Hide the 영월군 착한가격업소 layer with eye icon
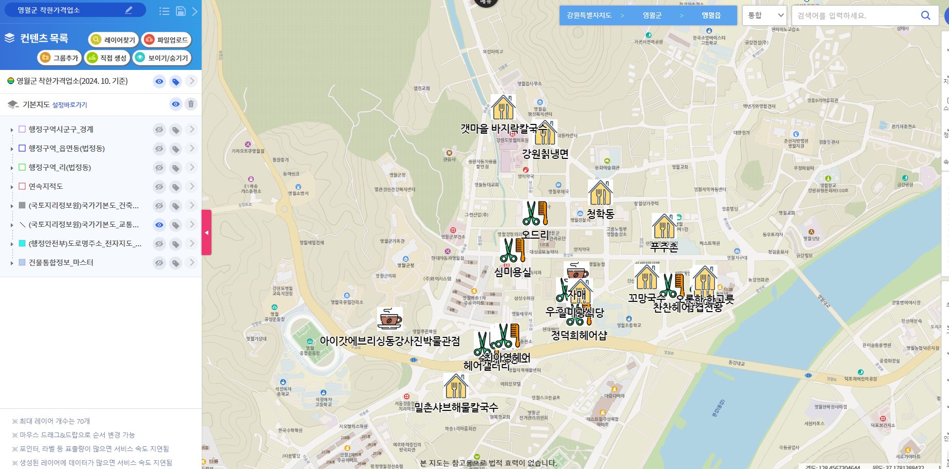 pos(159,82)
